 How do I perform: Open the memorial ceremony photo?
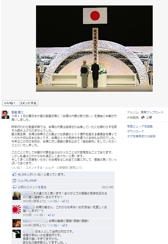(94, 49)
